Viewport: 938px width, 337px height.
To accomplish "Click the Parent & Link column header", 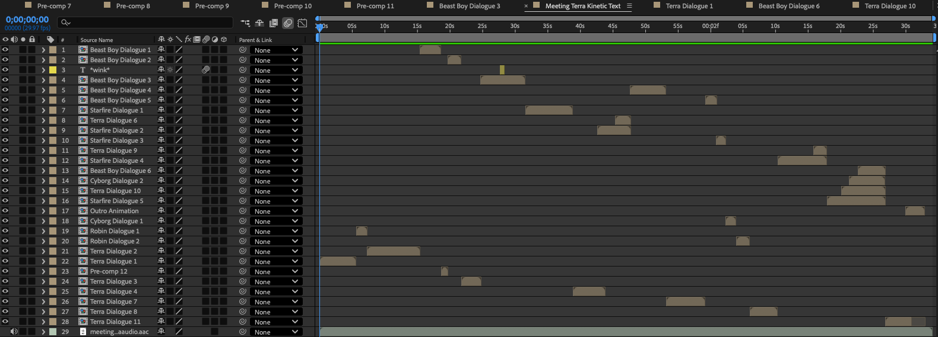I will pyautogui.click(x=255, y=40).
